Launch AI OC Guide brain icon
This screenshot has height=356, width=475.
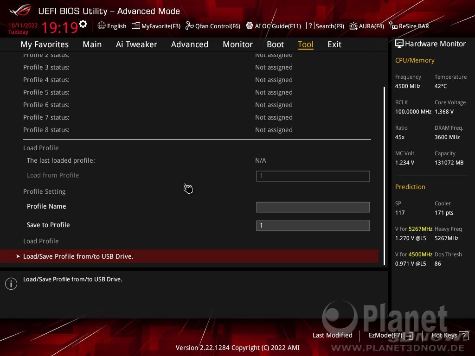(x=249, y=26)
